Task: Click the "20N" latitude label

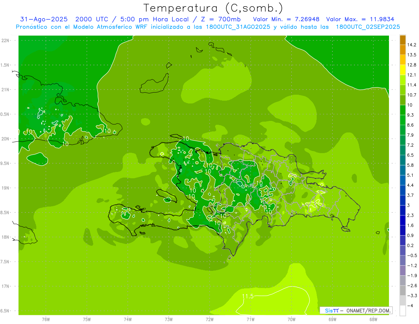Action: [x=6, y=139]
